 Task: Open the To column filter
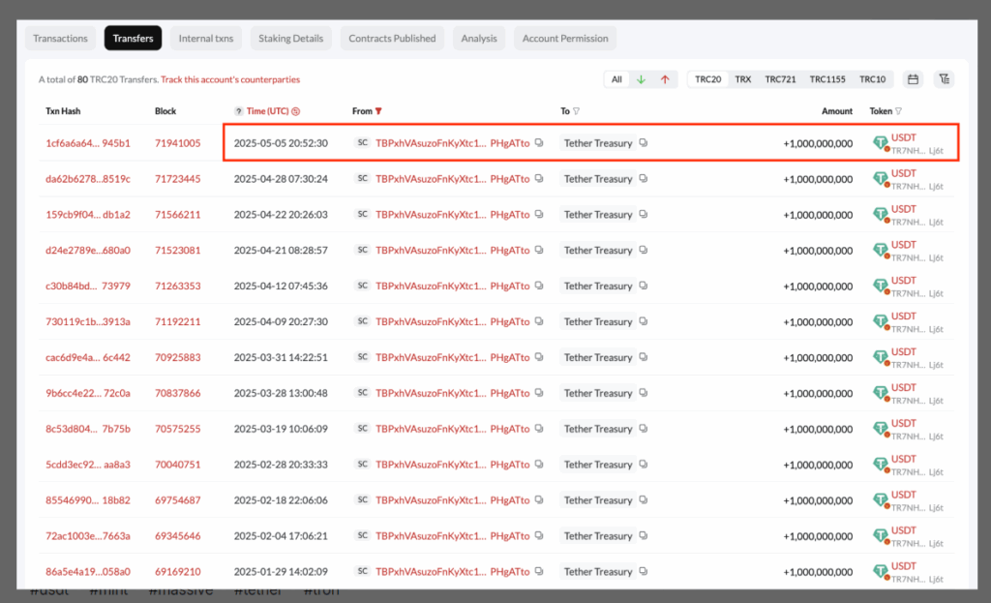577,111
